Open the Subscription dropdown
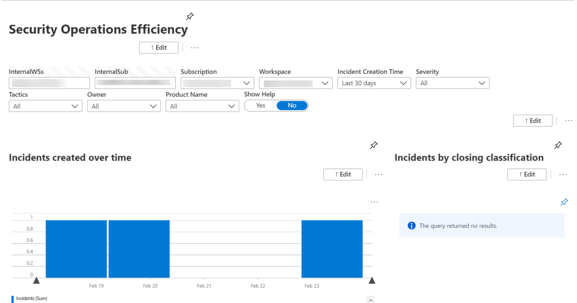Image resolution: width=577 pixels, height=303 pixels. (217, 83)
